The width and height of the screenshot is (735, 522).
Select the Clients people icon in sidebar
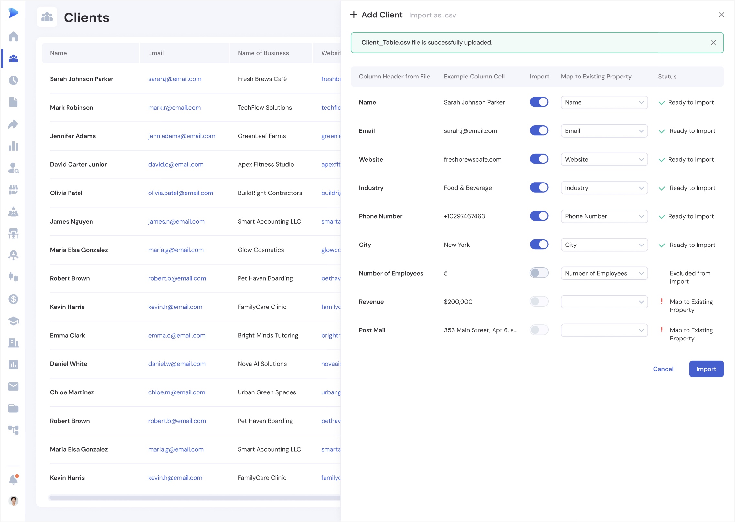coord(13,59)
